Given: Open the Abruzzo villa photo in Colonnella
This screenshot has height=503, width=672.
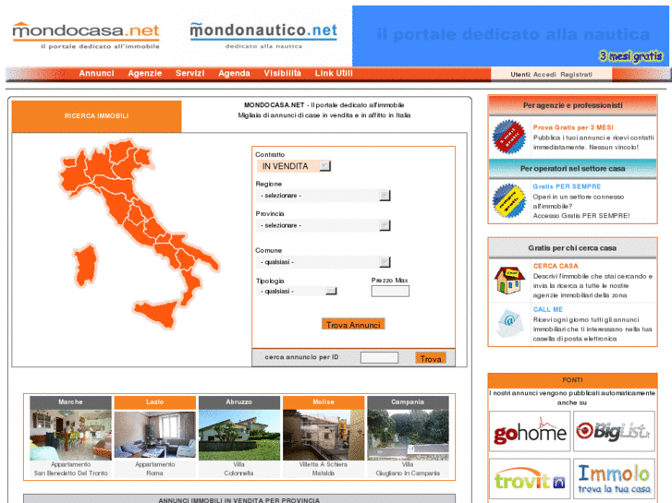Looking at the screenshot, I should coord(239,435).
